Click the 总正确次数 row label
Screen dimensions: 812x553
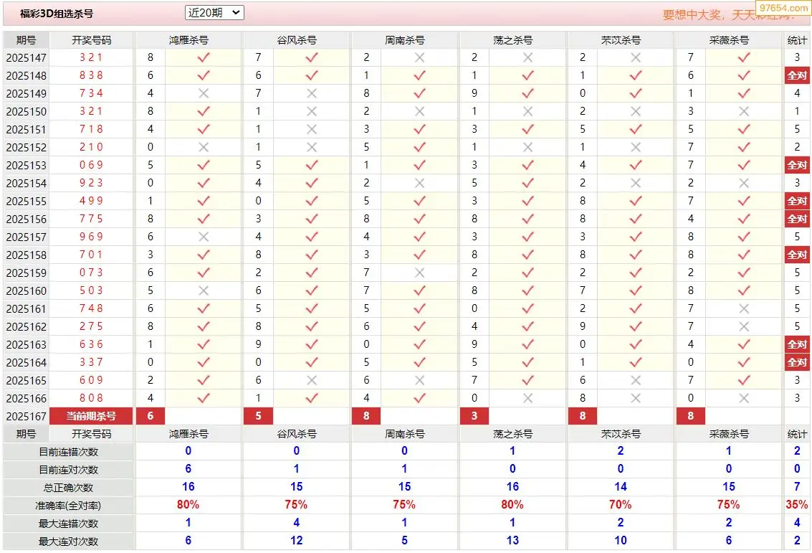coord(68,488)
